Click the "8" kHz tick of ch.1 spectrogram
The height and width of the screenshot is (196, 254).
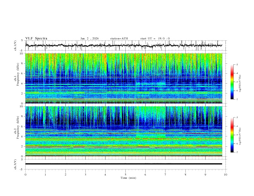pos(22,63)
